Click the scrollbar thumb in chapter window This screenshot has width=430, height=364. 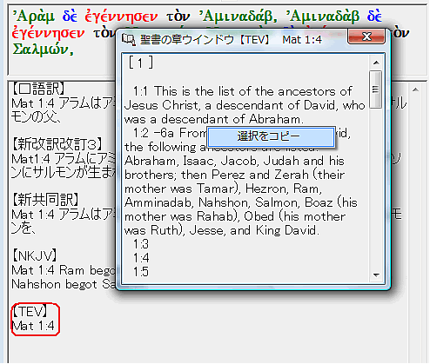click(376, 89)
